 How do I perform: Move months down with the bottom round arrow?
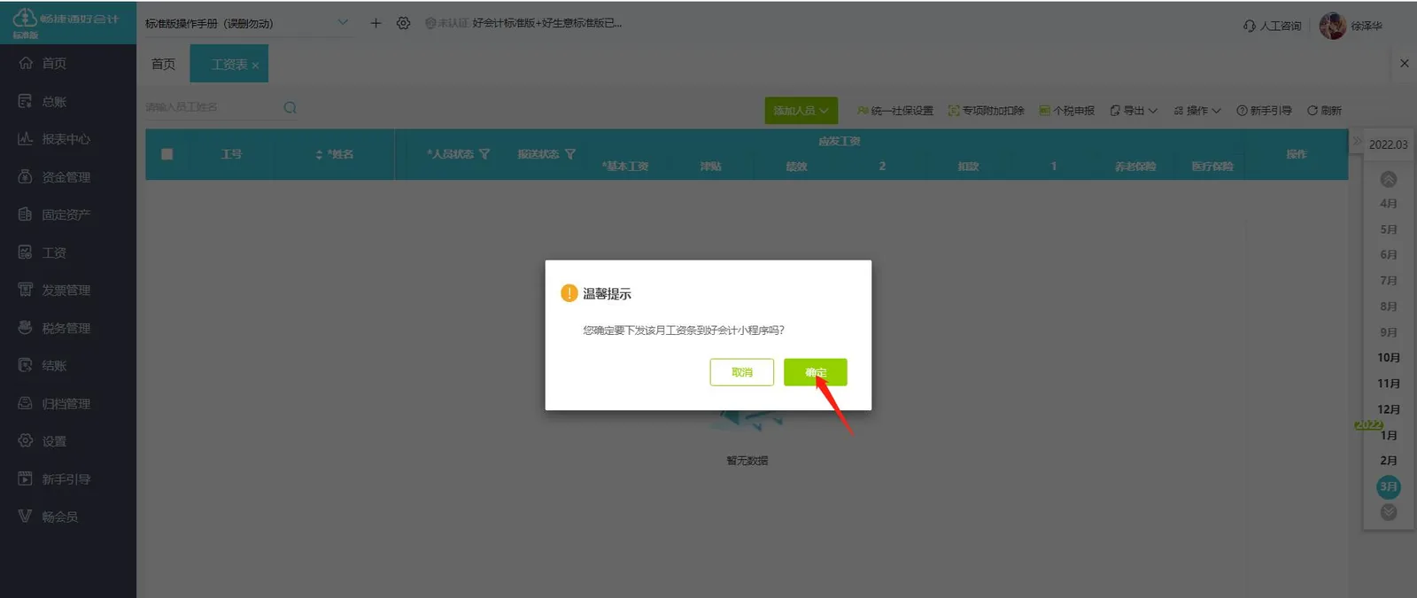1389,512
